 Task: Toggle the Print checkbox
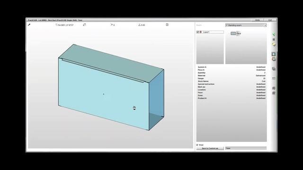click(197, 145)
